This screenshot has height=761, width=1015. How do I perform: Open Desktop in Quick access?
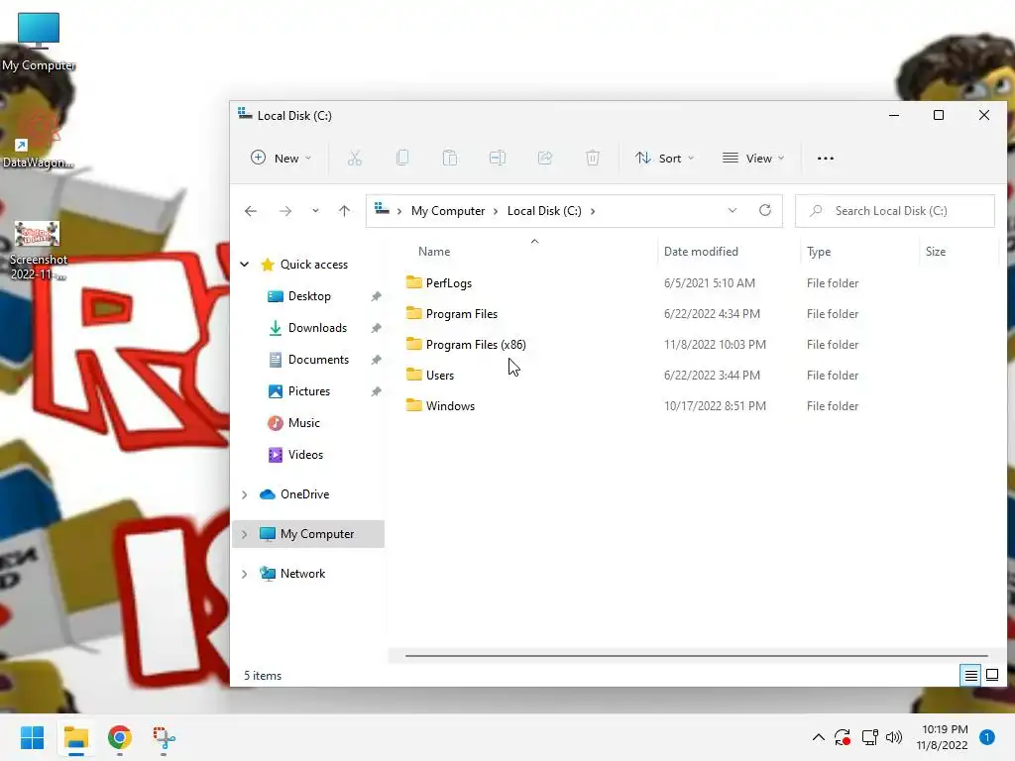point(309,296)
